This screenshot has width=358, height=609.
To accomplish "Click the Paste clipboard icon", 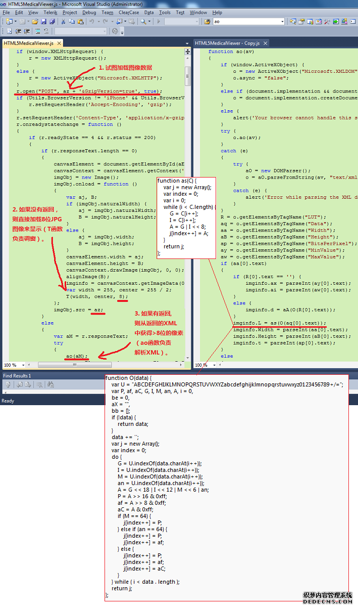I will coord(80,22).
